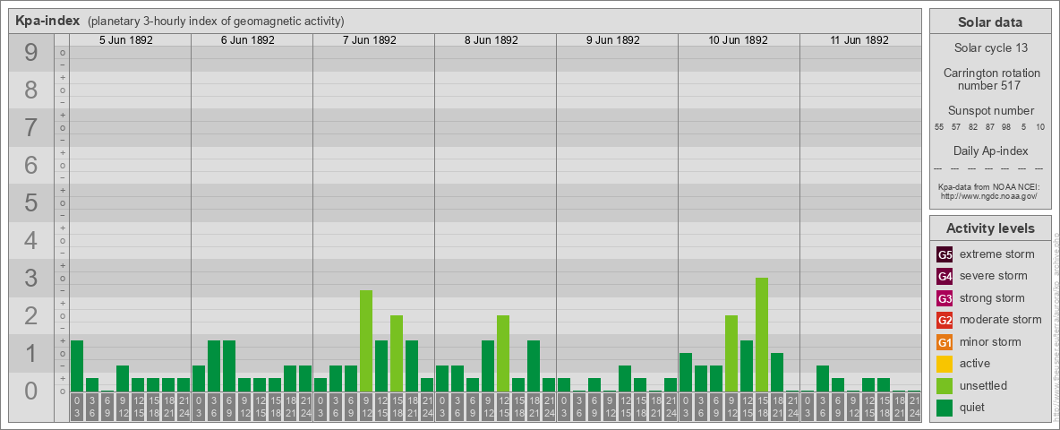Click the 12-15 time slot under 9 Jun

[625, 408]
